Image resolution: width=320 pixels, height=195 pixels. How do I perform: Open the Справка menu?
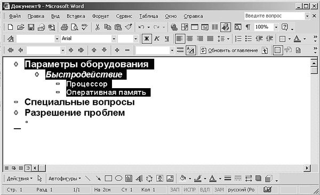(193, 16)
